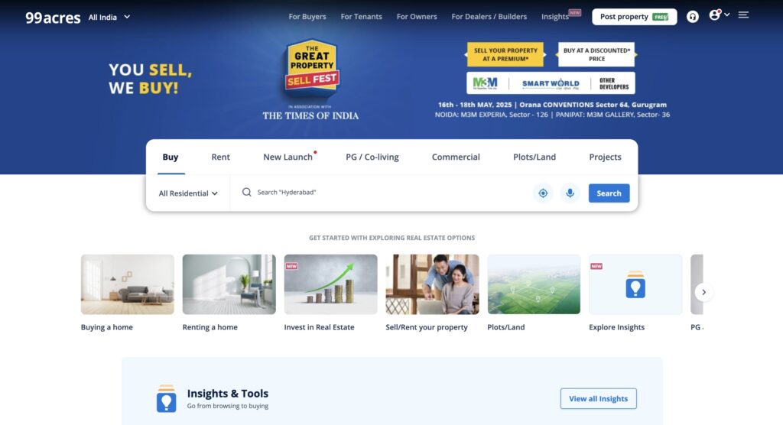783x425 pixels.
Task: Open the Plots/Land card thumbnail
Action: coord(534,284)
